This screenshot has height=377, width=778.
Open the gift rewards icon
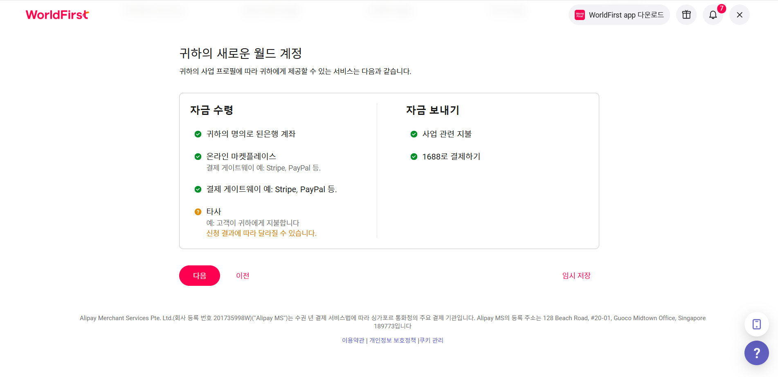pos(686,15)
